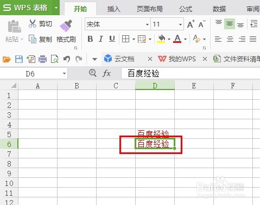Apply yellow fill color bucket
The width and height of the screenshot is (260, 205).
click(x=161, y=39)
